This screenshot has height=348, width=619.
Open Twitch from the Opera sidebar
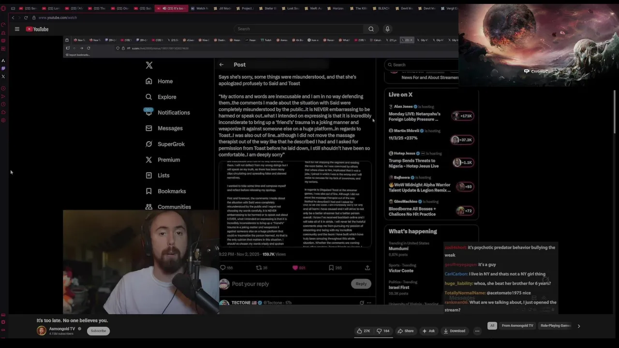click(3, 69)
